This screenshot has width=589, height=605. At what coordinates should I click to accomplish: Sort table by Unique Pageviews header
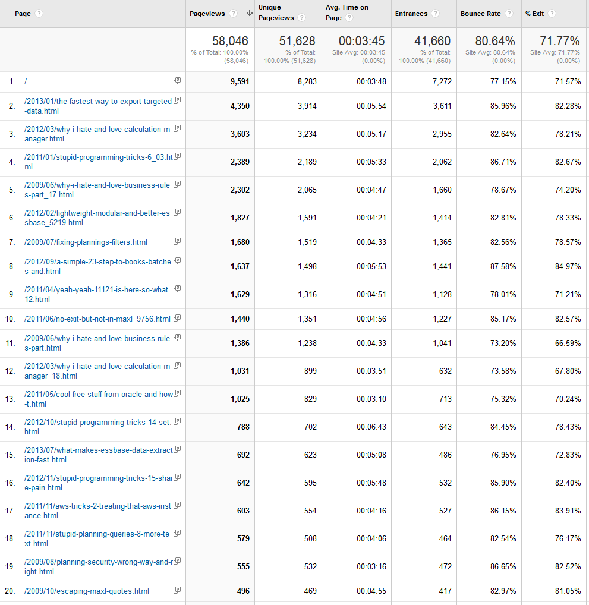point(276,12)
